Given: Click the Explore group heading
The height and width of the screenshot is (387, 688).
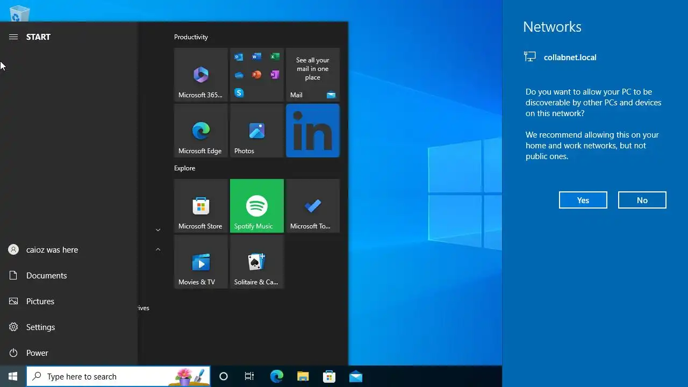Looking at the screenshot, I should pos(184,168).
